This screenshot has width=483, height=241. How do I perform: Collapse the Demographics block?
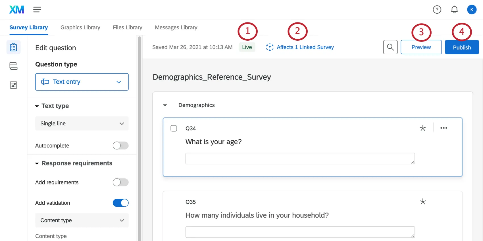pyautogui.click(x=165, y=105)
